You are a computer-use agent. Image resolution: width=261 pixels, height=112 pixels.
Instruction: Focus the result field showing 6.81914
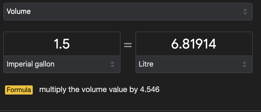[x=194, y=44]
